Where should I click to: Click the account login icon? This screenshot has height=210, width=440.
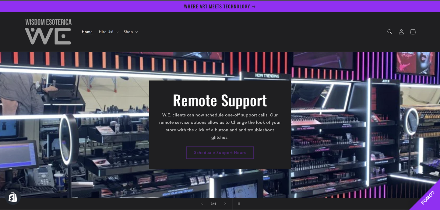401,32
